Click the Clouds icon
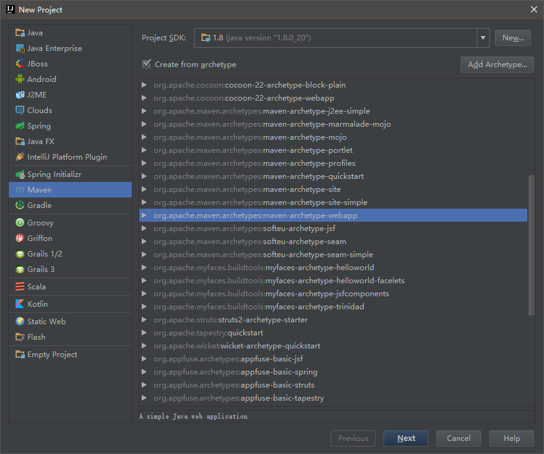The width and height of the screenshot is (544, 454). pyautogui.click(x=20, y=110)
